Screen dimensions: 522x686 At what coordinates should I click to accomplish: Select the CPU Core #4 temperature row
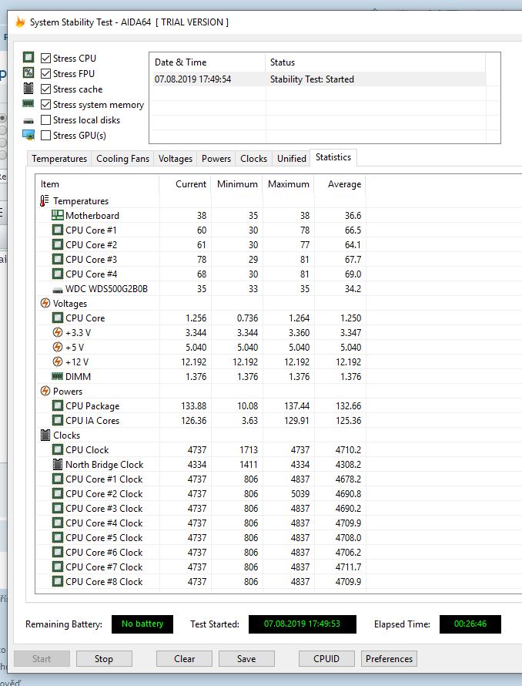coord(201,274)
